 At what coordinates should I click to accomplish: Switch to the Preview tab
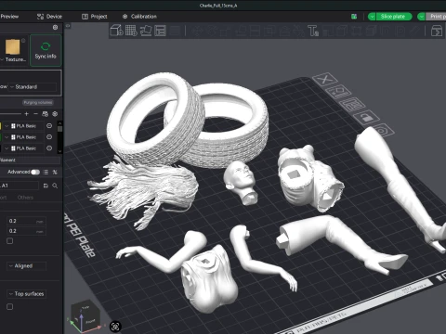(9, 17)
